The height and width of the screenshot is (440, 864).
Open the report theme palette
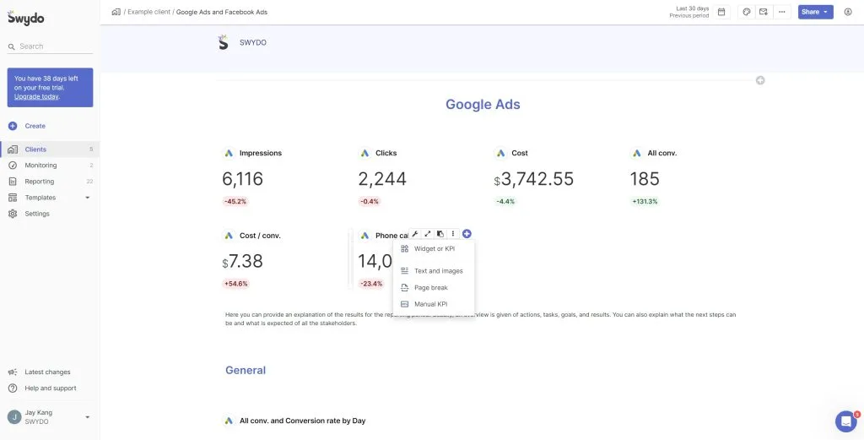746,12
